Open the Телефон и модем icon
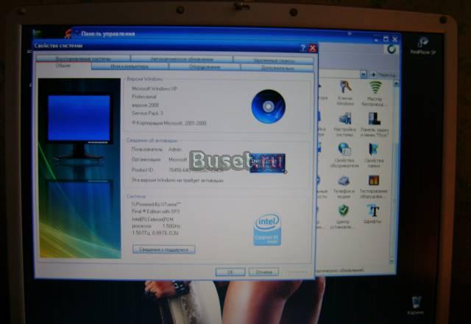The height and width of the screenshot is (324, 471). pos(344,187)
